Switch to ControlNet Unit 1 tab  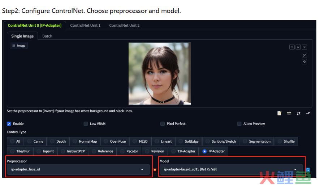point(85,25)
